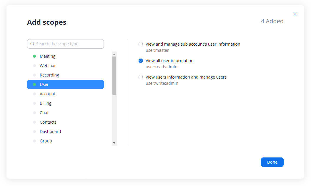Close the Add scopes dialog with X
Viewport: 311px width, 186px height.
[295, 14]
